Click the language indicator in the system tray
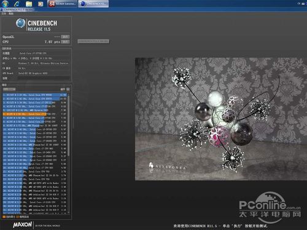 click(x=299, y=4)
